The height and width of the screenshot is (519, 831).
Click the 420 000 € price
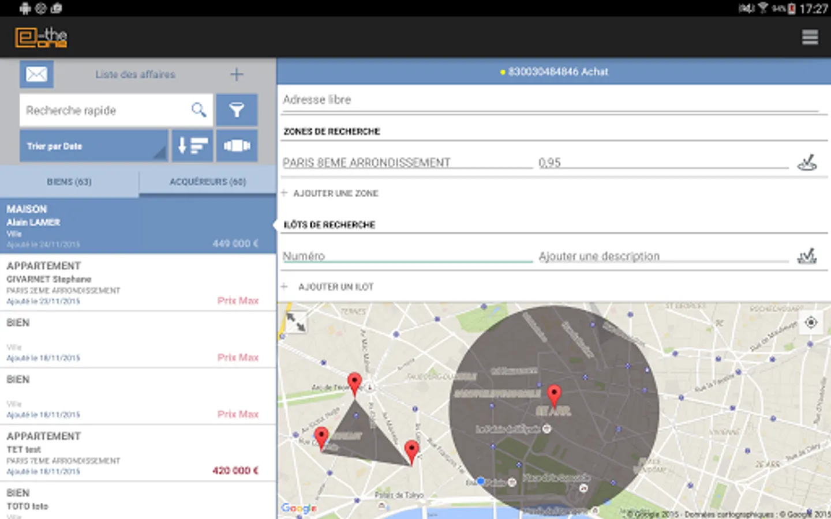tap(235, 471)
